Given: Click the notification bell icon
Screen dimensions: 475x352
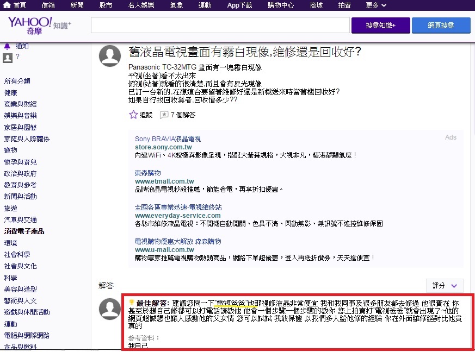Looking at the screenshot, I should (x=7, y=46).
